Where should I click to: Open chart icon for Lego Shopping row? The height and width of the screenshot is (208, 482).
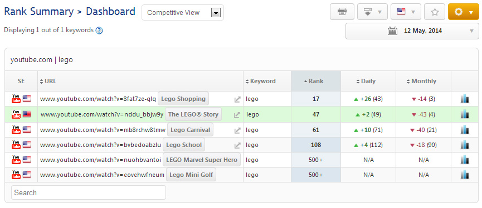(465, 99)
